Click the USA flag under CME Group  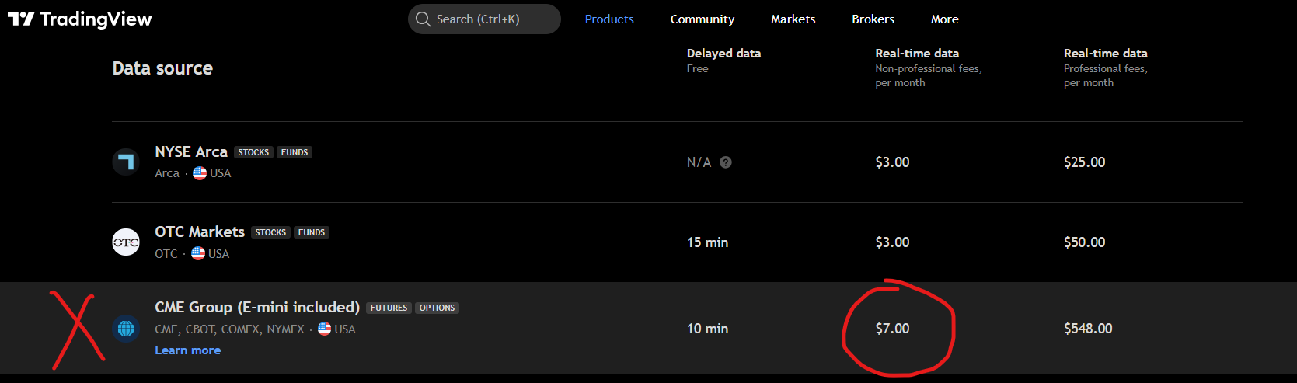point(324,329)
